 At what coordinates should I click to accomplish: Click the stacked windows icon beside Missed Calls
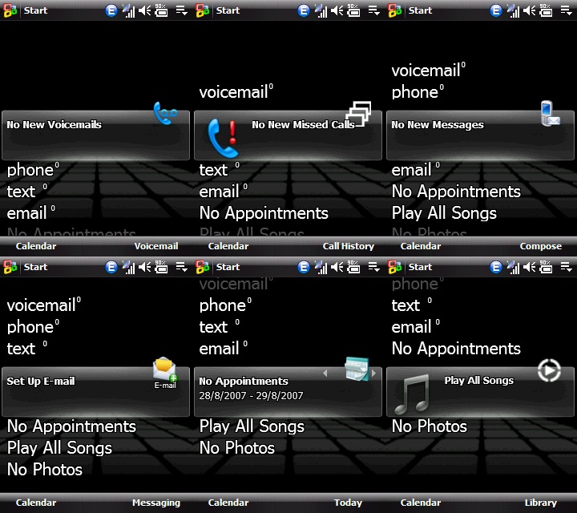pos(358,114)
